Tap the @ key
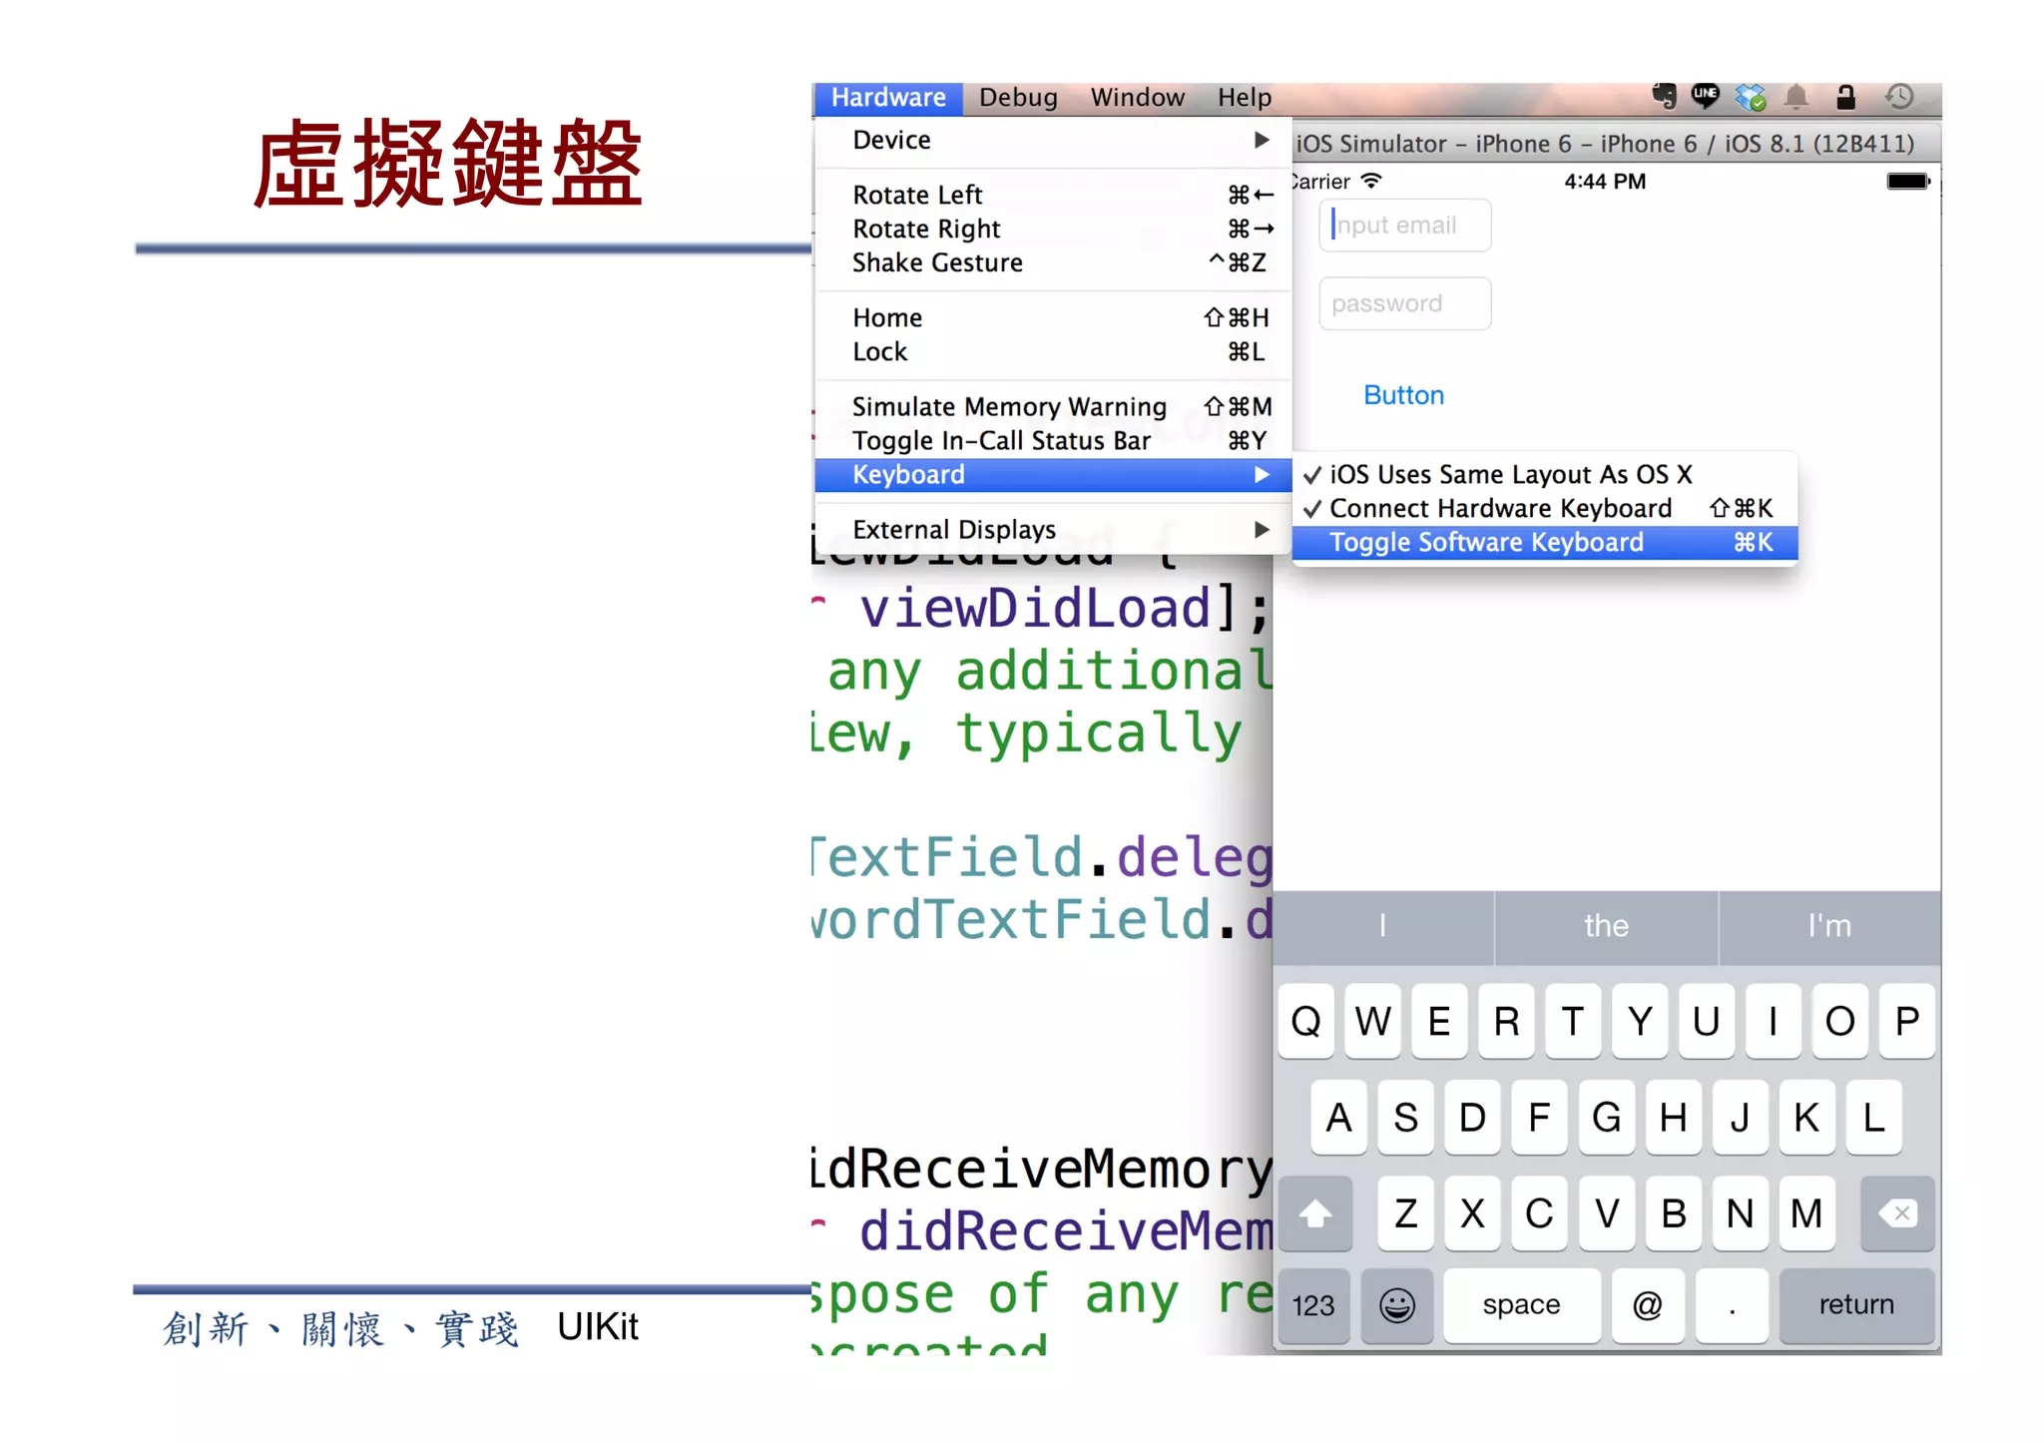 [x=1648, y=1305]
